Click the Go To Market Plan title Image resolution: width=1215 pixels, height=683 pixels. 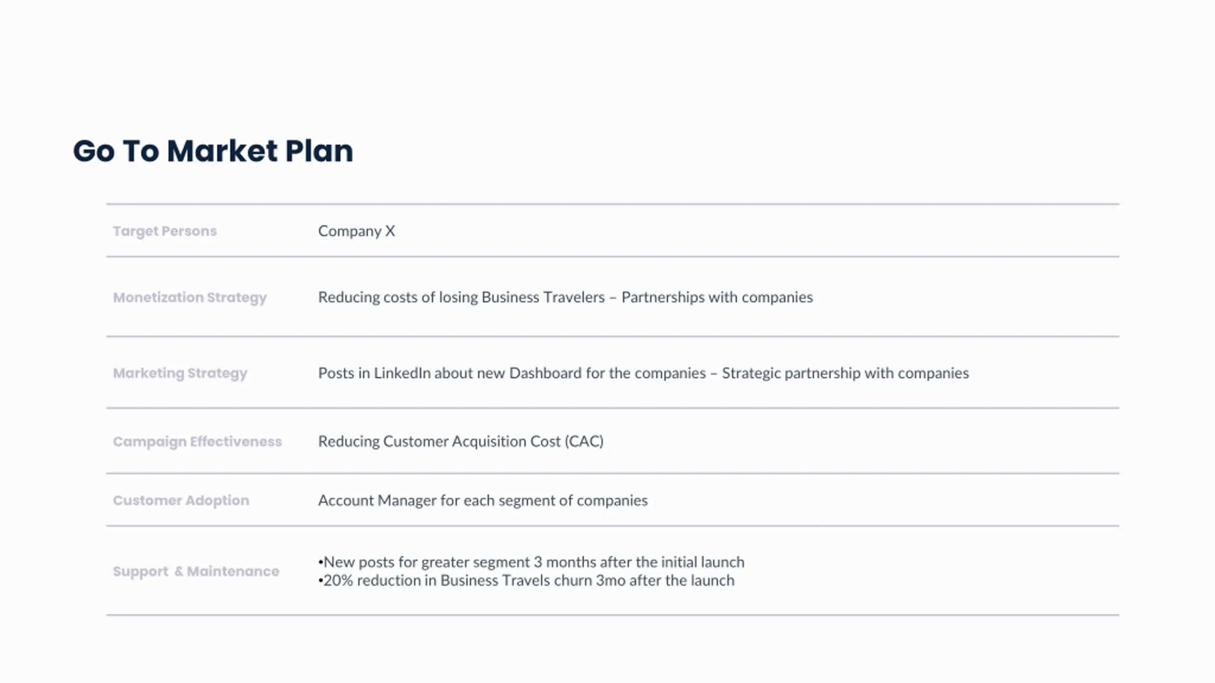click(213, 151)
